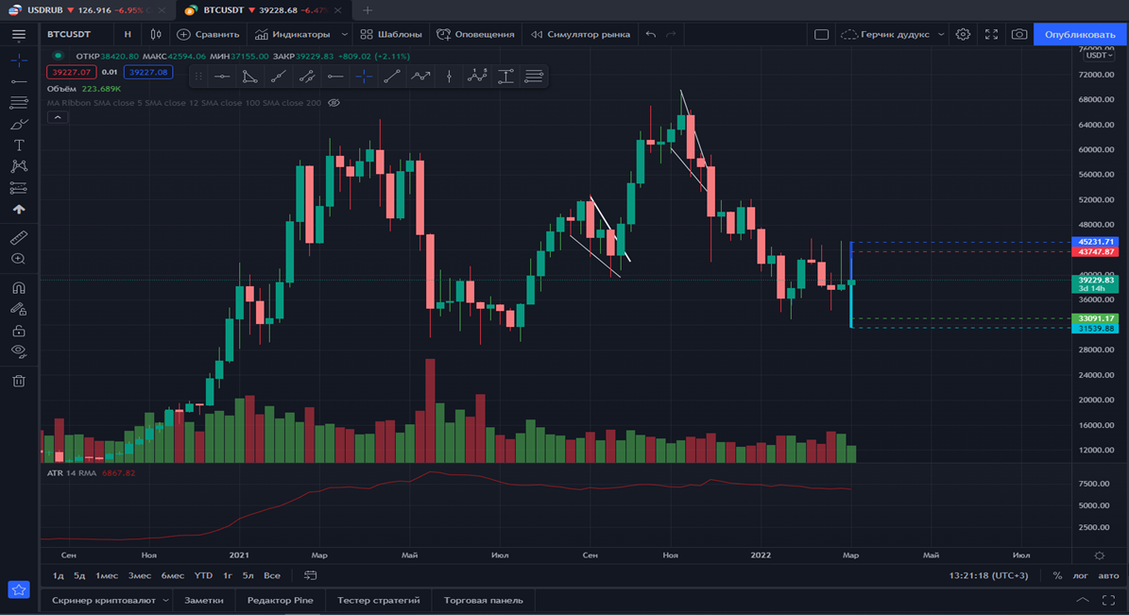Remove drawings with the trash icon
Viewport: 1129px width, 615px height.
tap(19, 382)
